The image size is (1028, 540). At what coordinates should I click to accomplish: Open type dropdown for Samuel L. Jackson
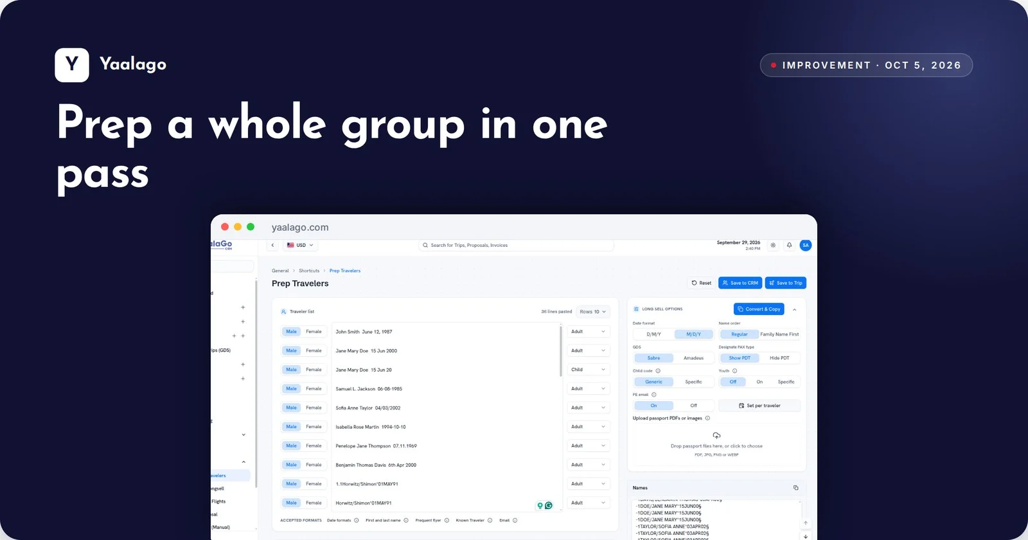589,389
